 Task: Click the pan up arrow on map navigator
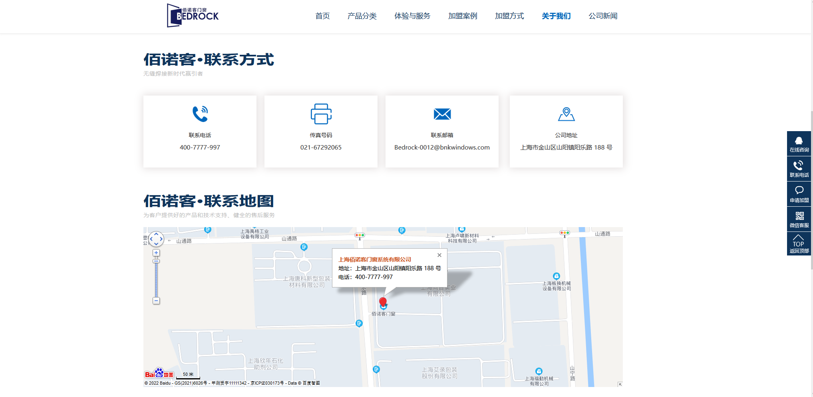156,234
